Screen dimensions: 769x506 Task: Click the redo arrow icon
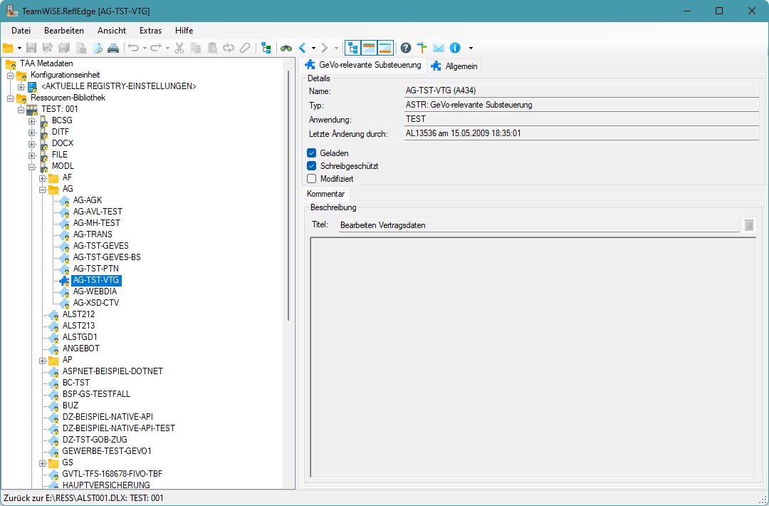pyautogui.click(x=156, y=48)
